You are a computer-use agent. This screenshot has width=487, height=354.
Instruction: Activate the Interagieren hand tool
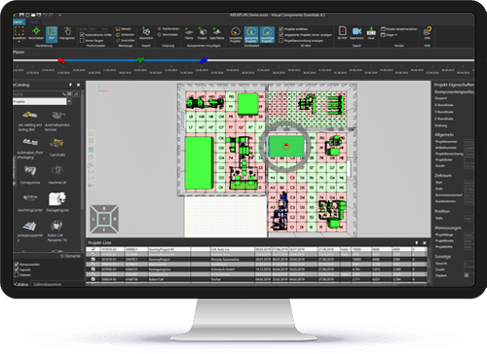pos(67,33)
